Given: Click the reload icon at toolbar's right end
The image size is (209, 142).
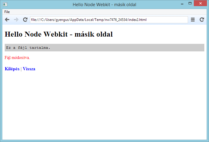Looking at the screenshot, I should pos(202,19).
